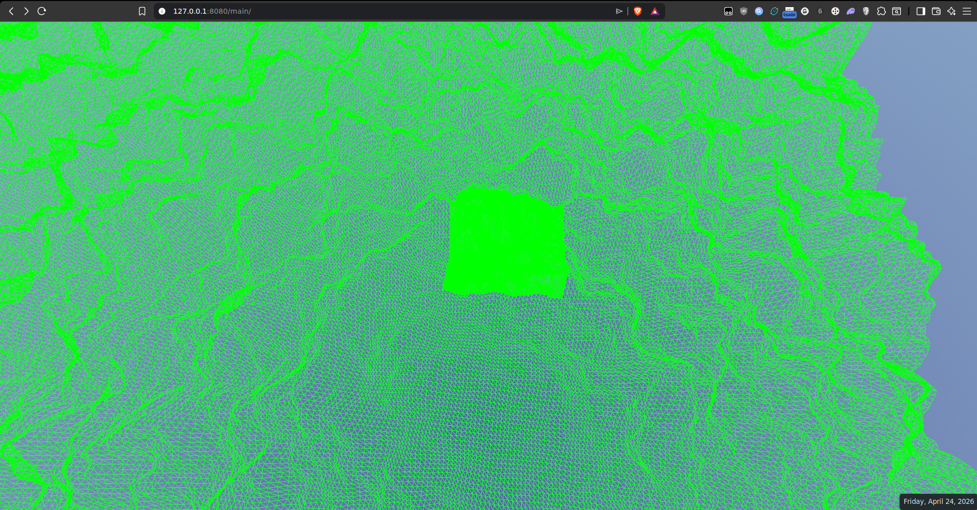Open the four-way arrows circle extension
Screen dimensions: 977x510
[835, 11]
